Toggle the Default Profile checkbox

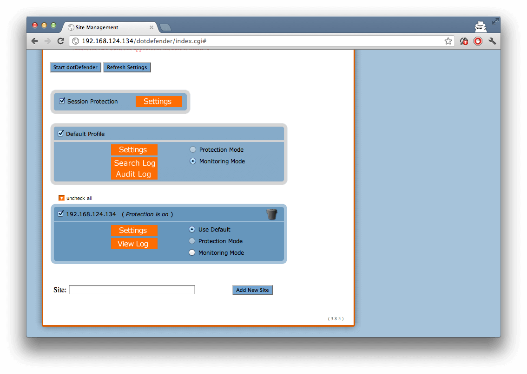coord(60,134)
